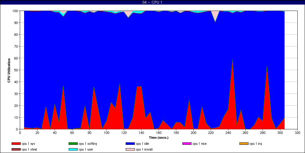Click the chart title '04 - CPU 1'

click(x=152, y=2)
